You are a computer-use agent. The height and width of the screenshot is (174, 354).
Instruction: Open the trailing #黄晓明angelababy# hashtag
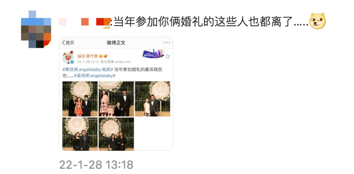[x=95, y=76]
